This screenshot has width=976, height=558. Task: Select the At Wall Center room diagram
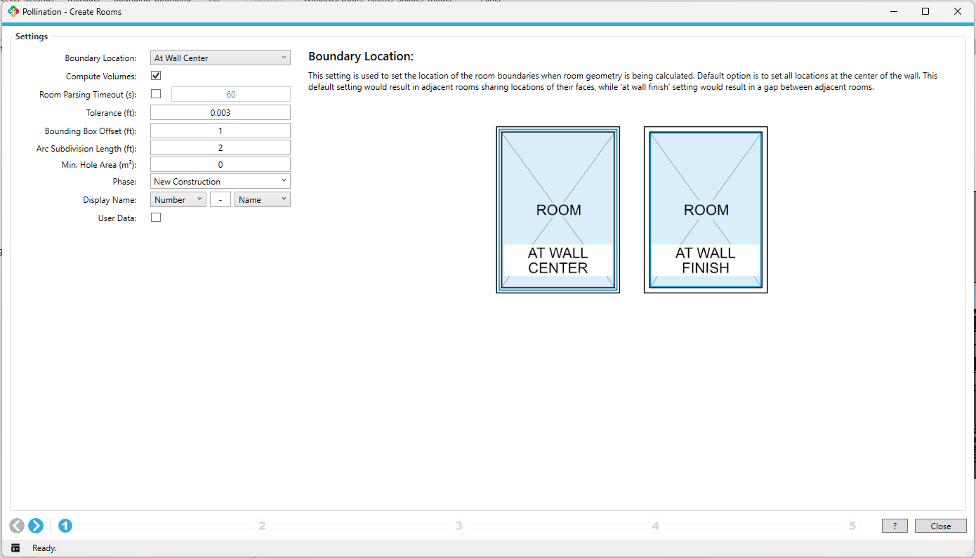pos(558,210)
